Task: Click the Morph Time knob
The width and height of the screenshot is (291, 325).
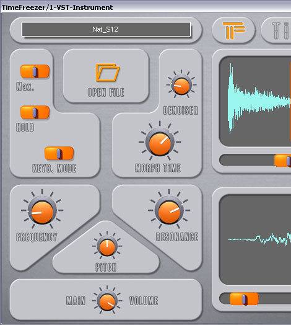Action: click(x=160, y=142)
